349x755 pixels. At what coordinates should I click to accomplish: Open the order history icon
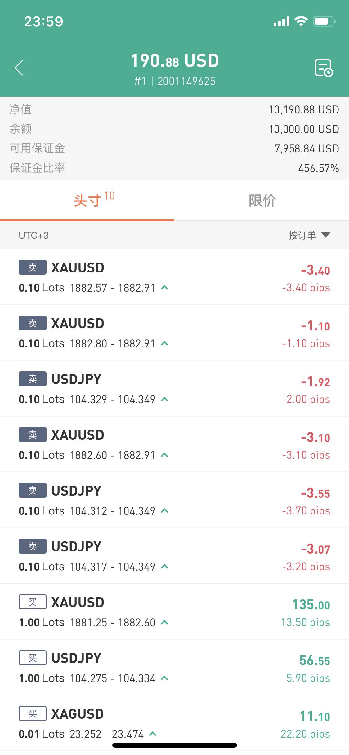(x=324, y=68)
